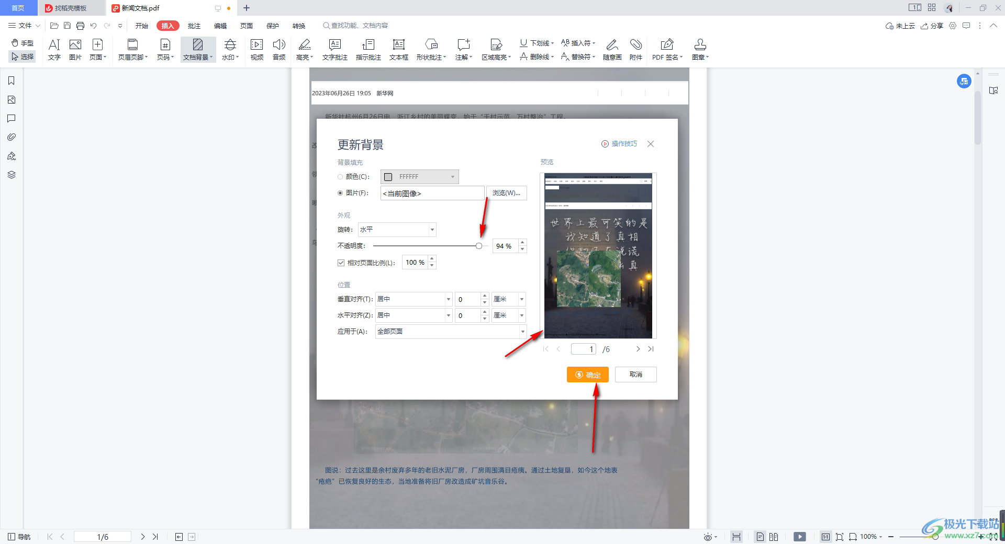The width and height of the screenshot is (1005, 544).
Task: Click the Attachment (附件) paperclip icon
Action: coord(636,50)
